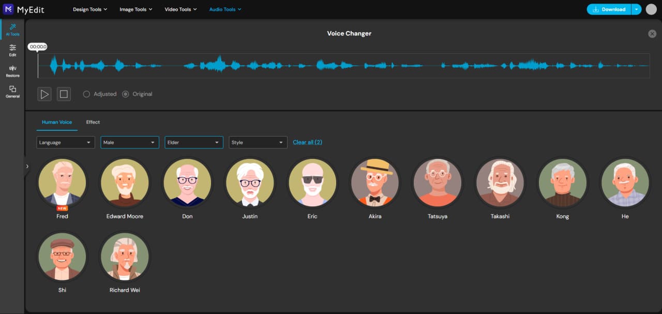Switch to the Effect tab
This screenshot has height=314, width=662.
point(93,122)
